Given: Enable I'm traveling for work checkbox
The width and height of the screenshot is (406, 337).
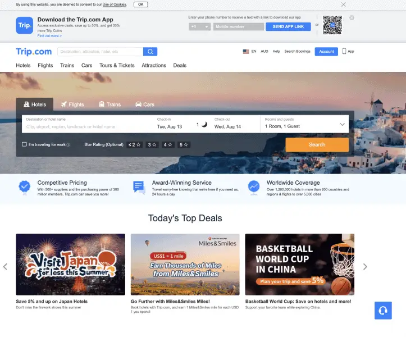Looking at the screenshot, I should pos(24,144).
